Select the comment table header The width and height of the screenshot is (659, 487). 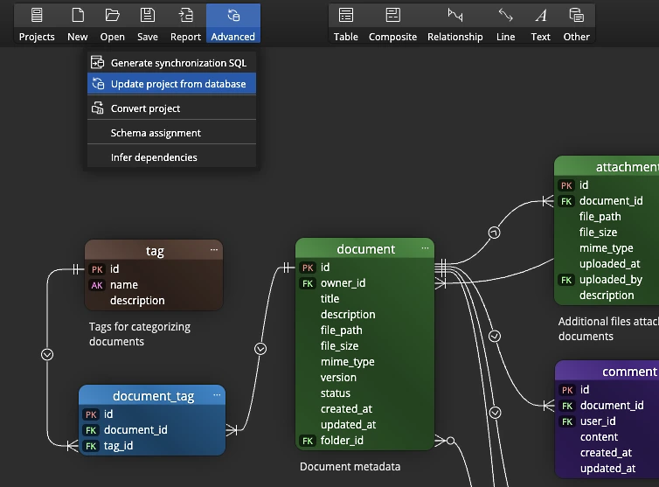point(607,371)
